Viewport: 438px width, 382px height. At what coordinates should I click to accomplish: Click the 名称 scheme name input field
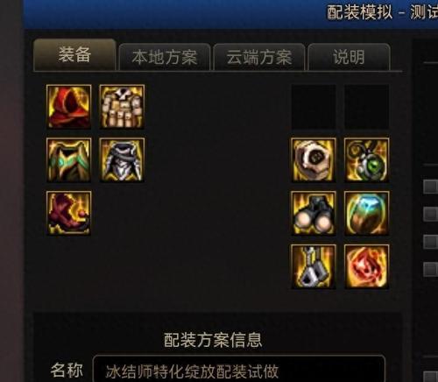tap(239, 370)
